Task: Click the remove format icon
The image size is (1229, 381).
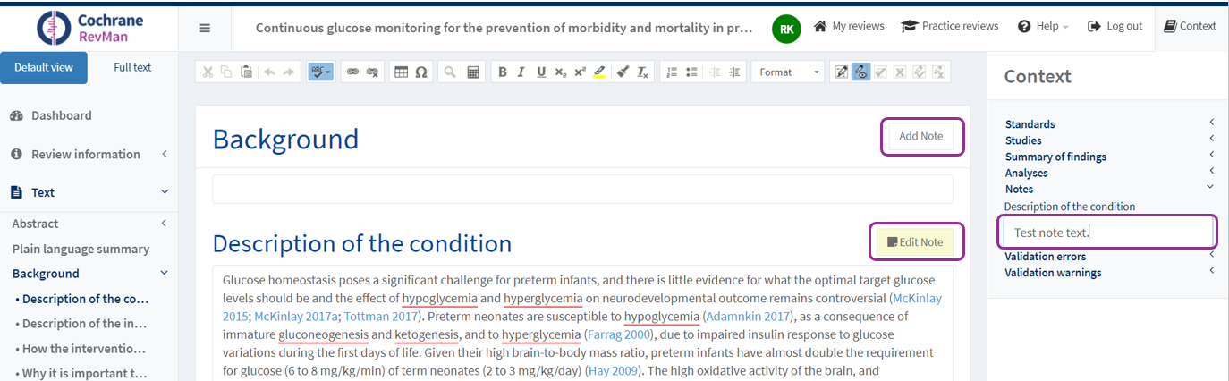Action: pyautogui.click(x=642, y=72)
